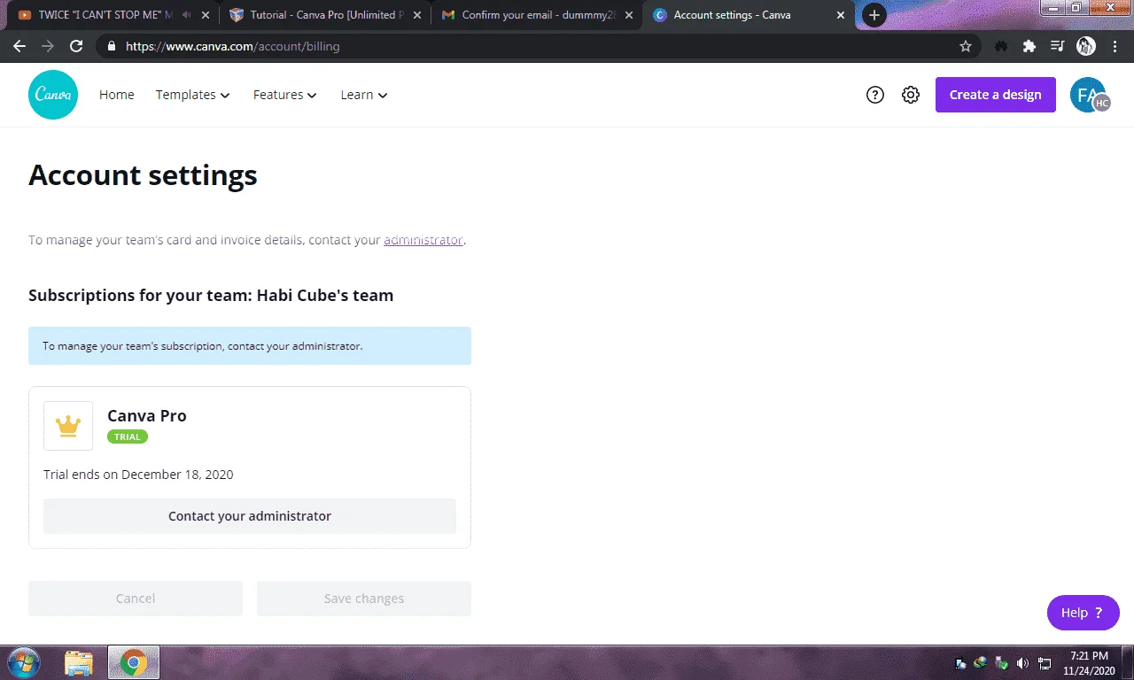Viewport: 1134px width, 680px height.
Task: Click the taskbar clock showing 7:21 PM
Action: pos(1089,663)
